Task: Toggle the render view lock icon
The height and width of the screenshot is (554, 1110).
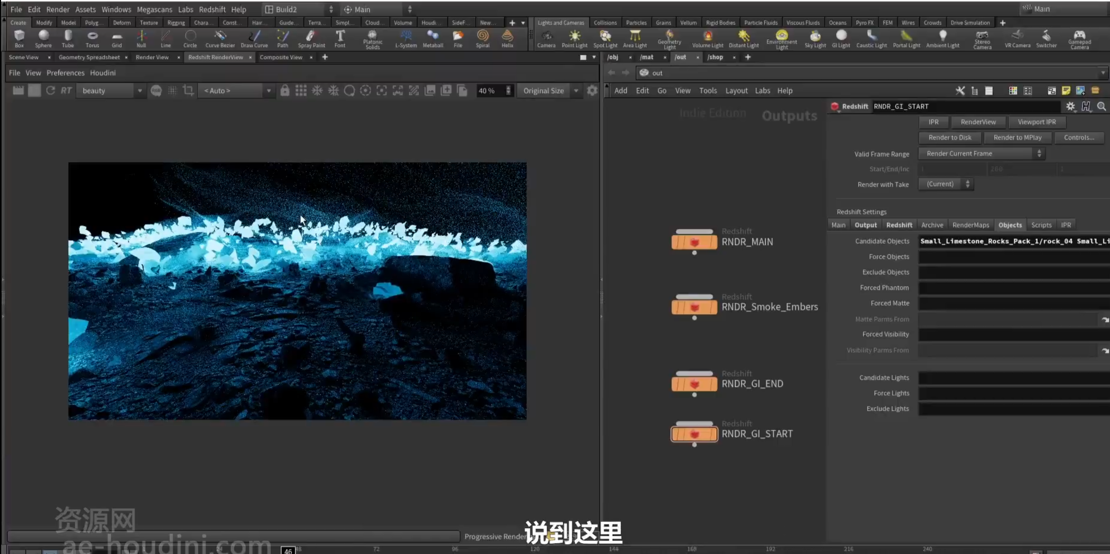Action: (285, 90)
